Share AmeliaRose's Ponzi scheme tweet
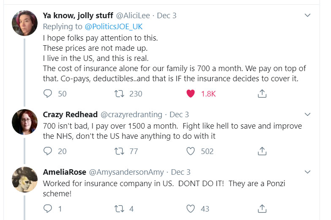 tap(262, 209)
